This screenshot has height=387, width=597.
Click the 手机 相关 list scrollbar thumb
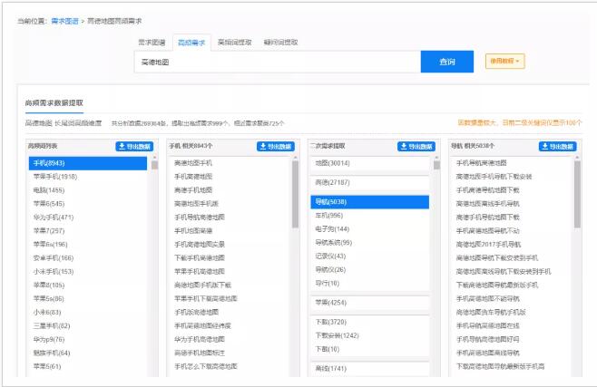(296, 194)
